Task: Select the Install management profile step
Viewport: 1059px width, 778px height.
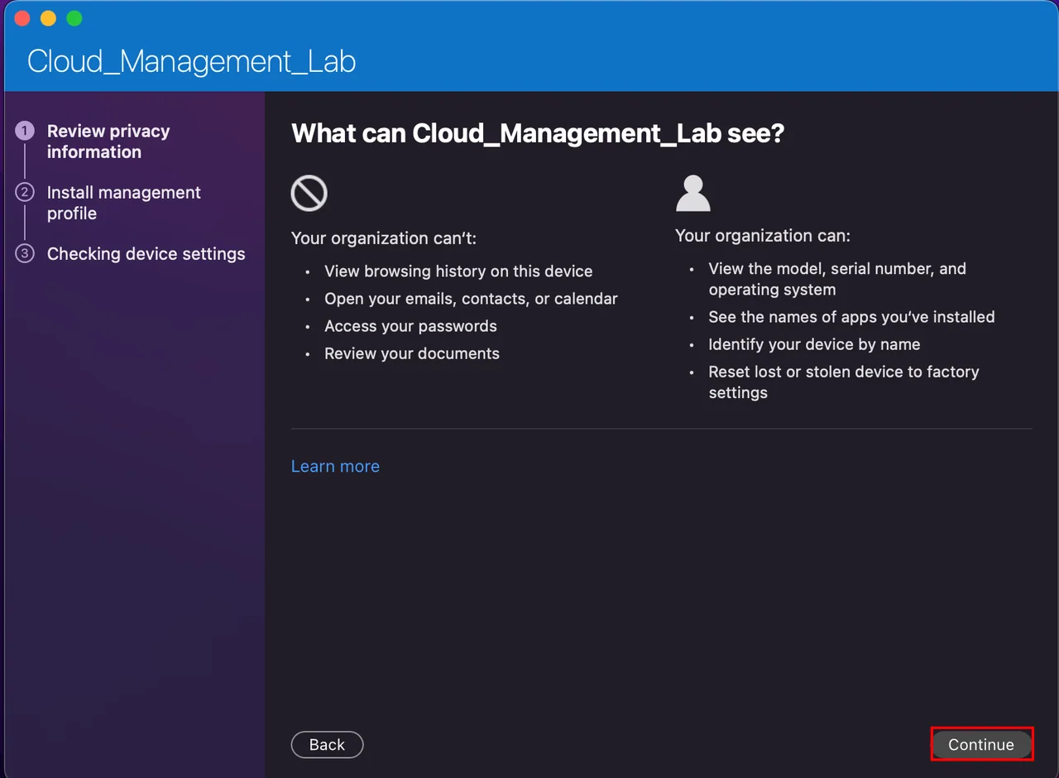Action: click(x=124, y=203)
